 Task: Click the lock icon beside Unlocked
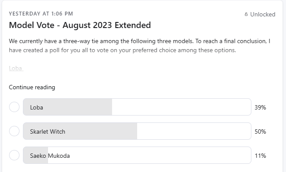246,14
